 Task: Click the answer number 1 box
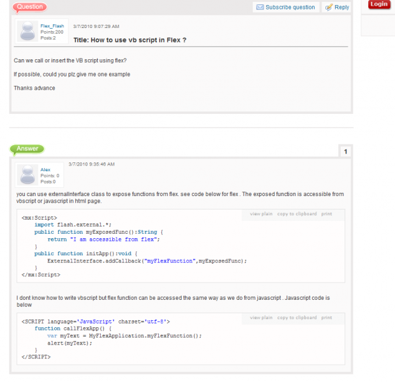[x=345, y=152]
